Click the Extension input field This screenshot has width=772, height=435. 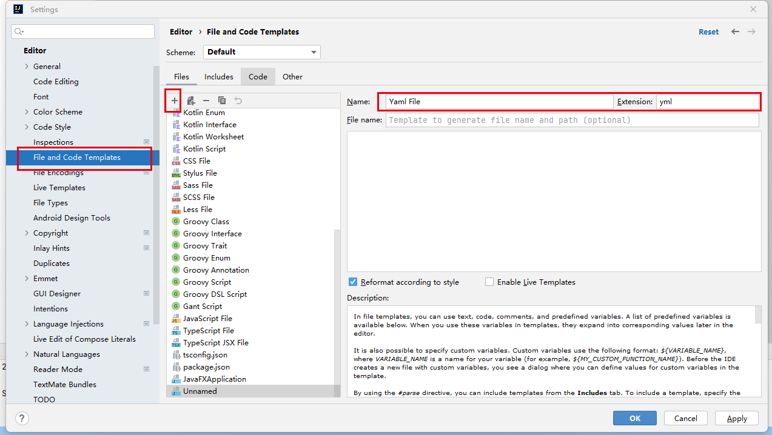point(708,102)
